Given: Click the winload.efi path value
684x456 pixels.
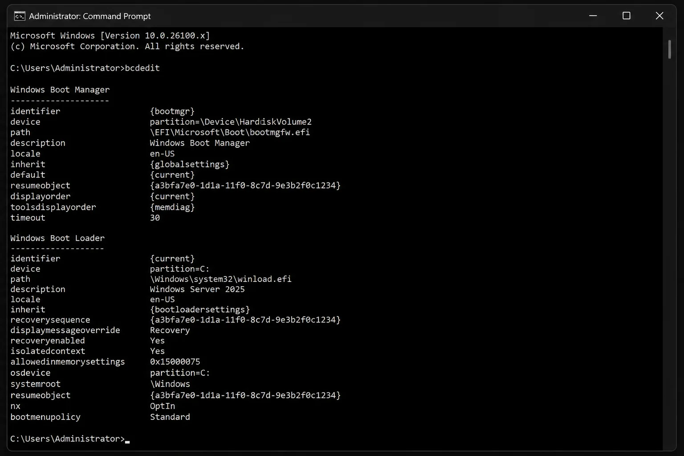Looking at the screenshot, I should tap(221, 279).
